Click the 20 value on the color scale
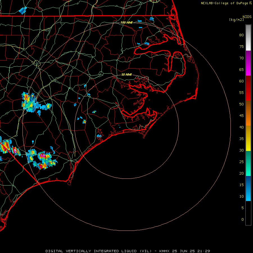Viewport: 253px width, 253px height. [x=241, y=173]
